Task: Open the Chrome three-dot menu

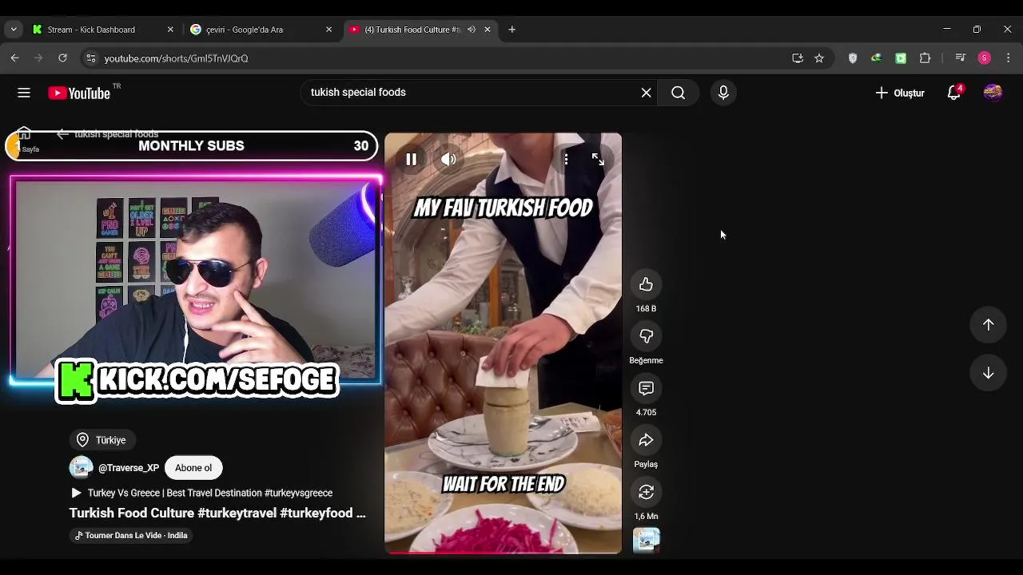Action: pos(1009,58)
